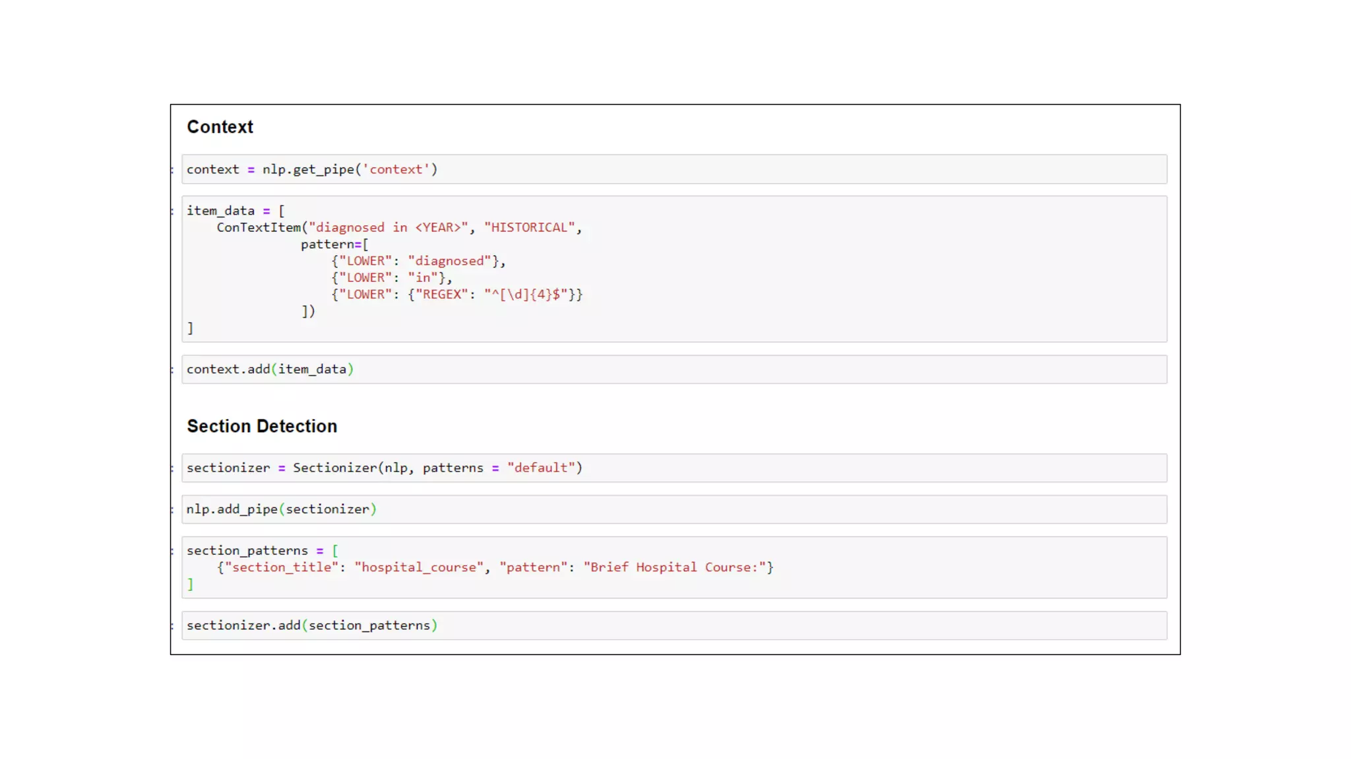This screenshot has width=1351, height=759.
Task: Click the Section Detection heading
Action: click(x=262, y=426)
